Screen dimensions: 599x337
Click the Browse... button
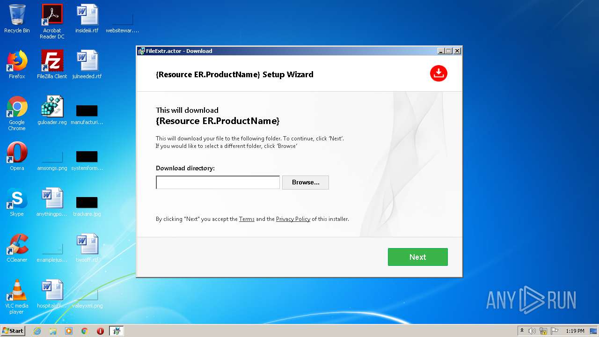(x=306, y=182)
